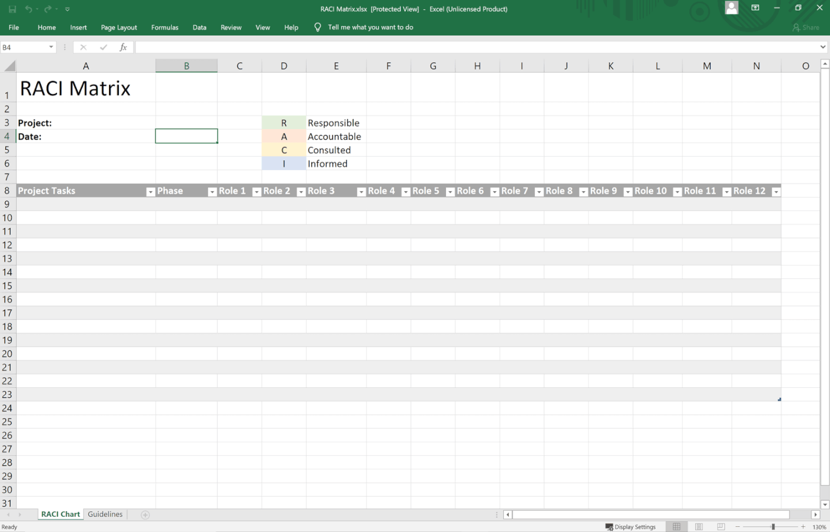Click the zoom slider handle
Screen dimensions: 830x532
(773, 527)
